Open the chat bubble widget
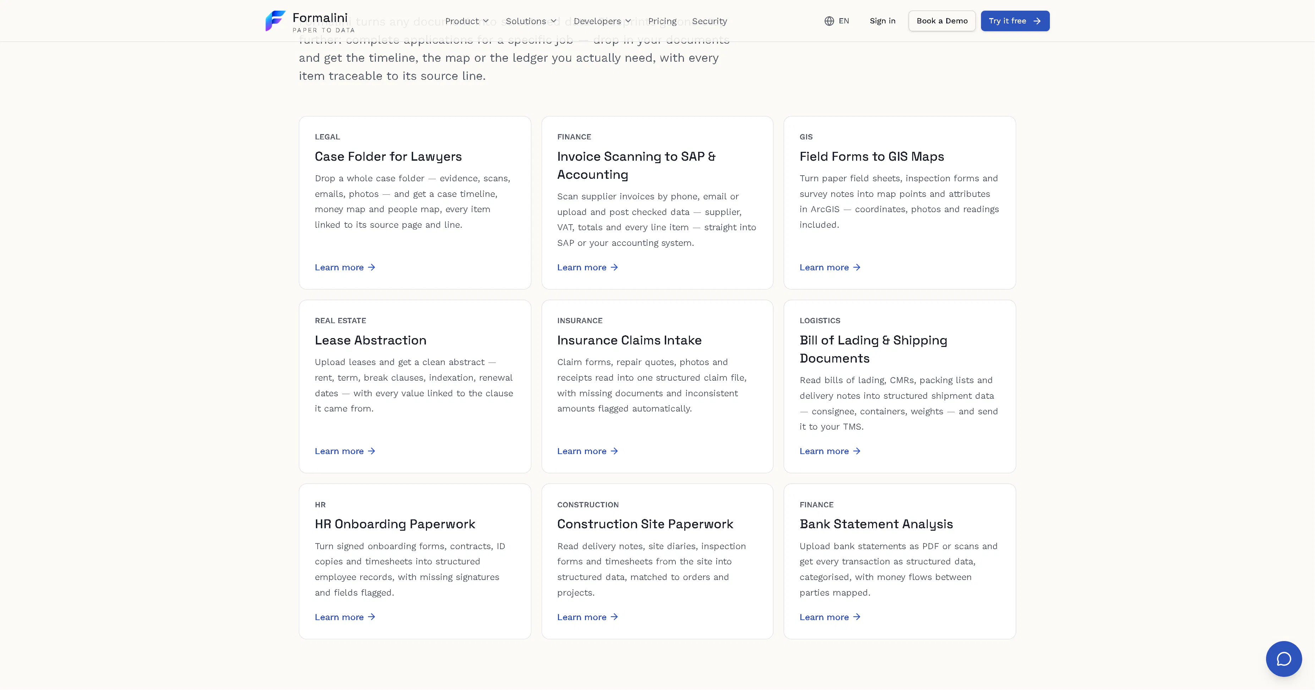This screenshot has width=1315, height=690. pos(1283,659)
